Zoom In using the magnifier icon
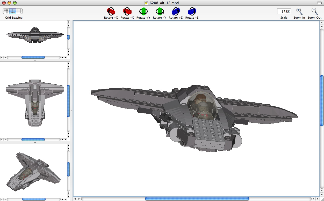The image size is (324, 201). [x=299, y=11]
